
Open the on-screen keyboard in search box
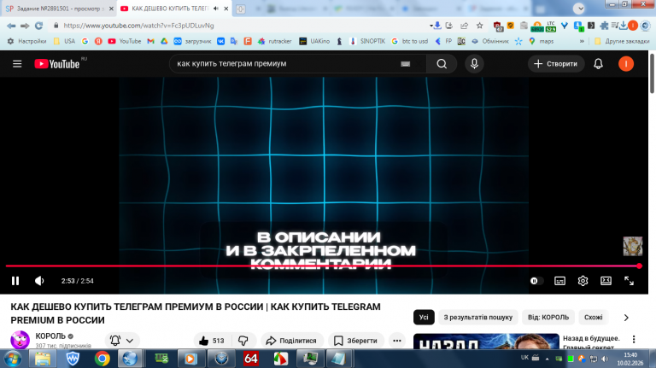click(405, 64)
